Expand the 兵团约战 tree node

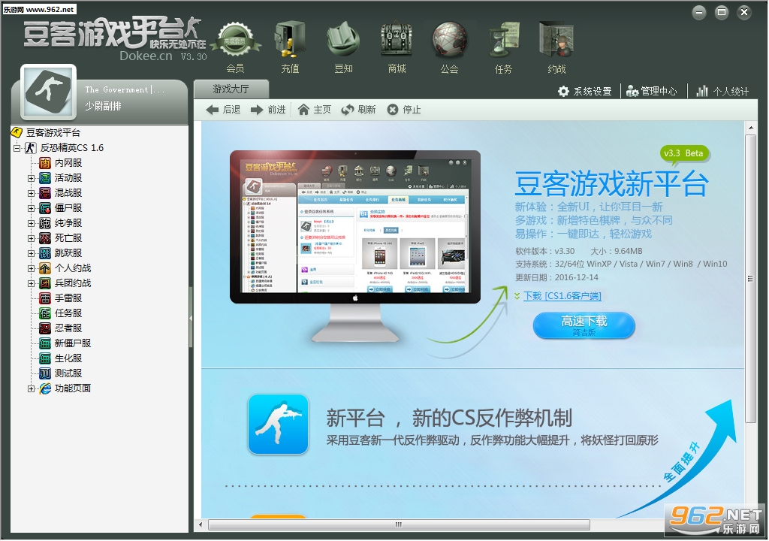(31, 283)
